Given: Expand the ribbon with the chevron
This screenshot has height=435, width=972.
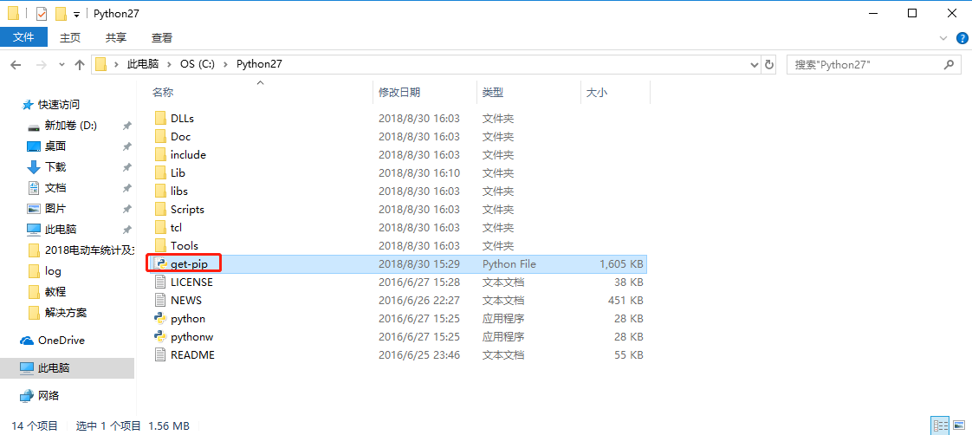Looking at the screenshot, I should pos(944,38).
